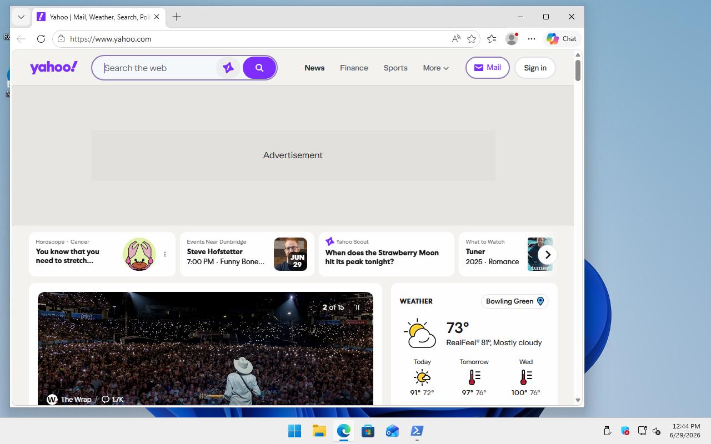
Task: Click the Microsoft Edge taskbar icon
Action: coord(343,431)
